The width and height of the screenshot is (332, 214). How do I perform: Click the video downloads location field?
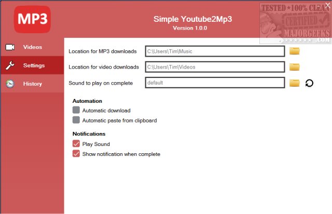pos(215,67)
